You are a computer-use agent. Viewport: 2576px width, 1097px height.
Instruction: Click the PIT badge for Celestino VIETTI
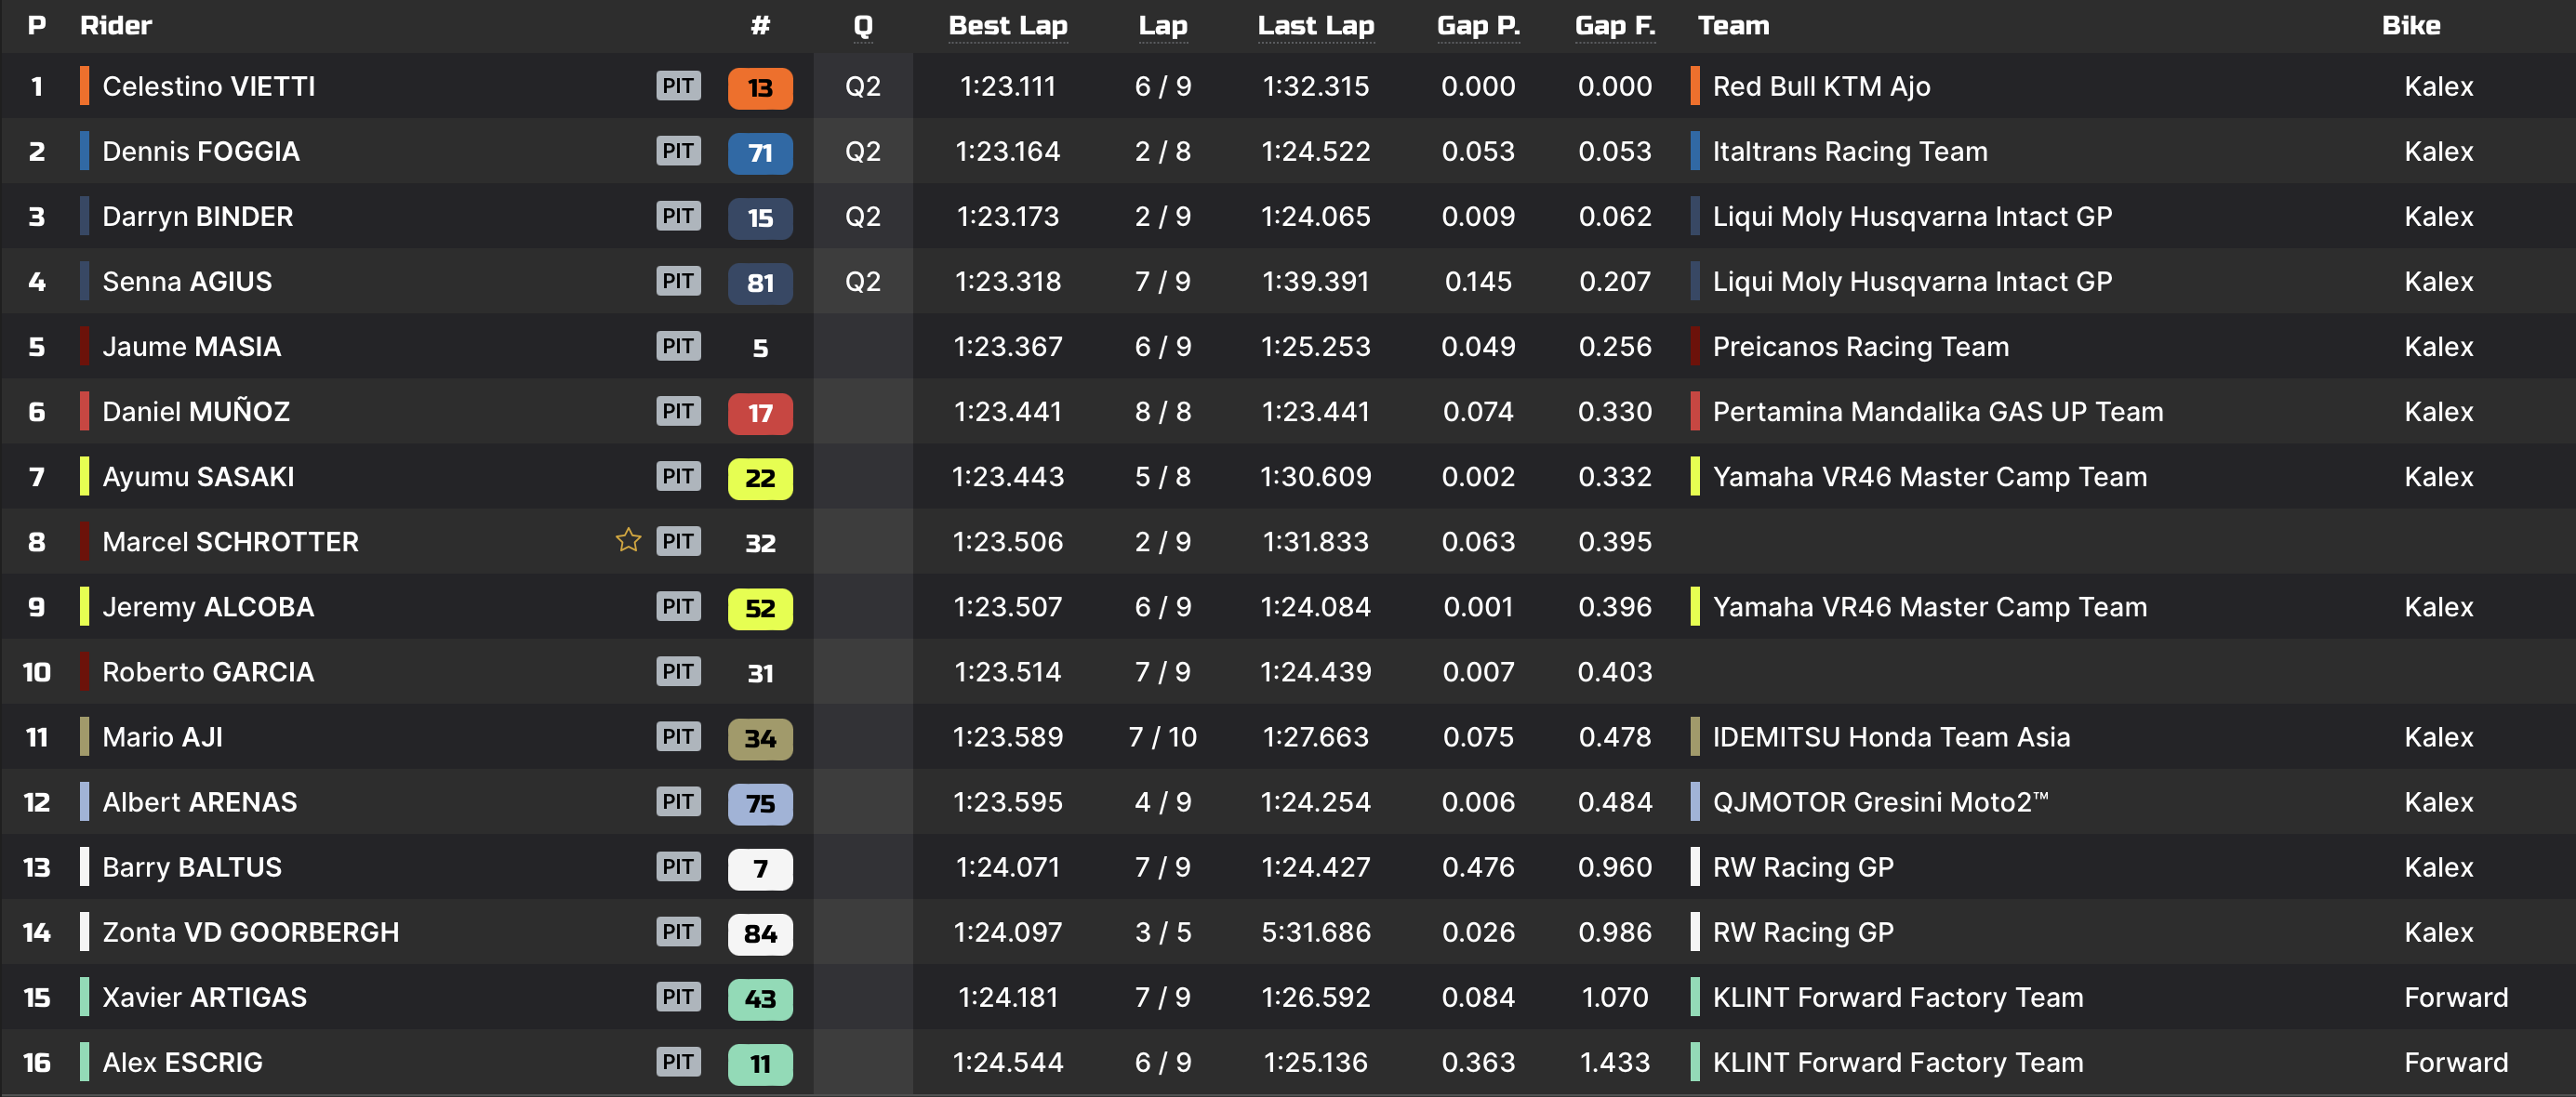[678, 86]
